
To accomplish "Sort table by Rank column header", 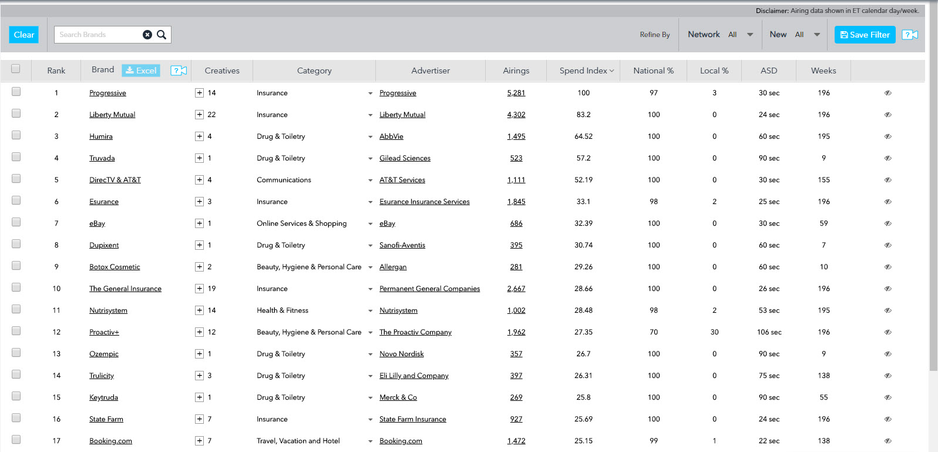I will coord(56,71).
